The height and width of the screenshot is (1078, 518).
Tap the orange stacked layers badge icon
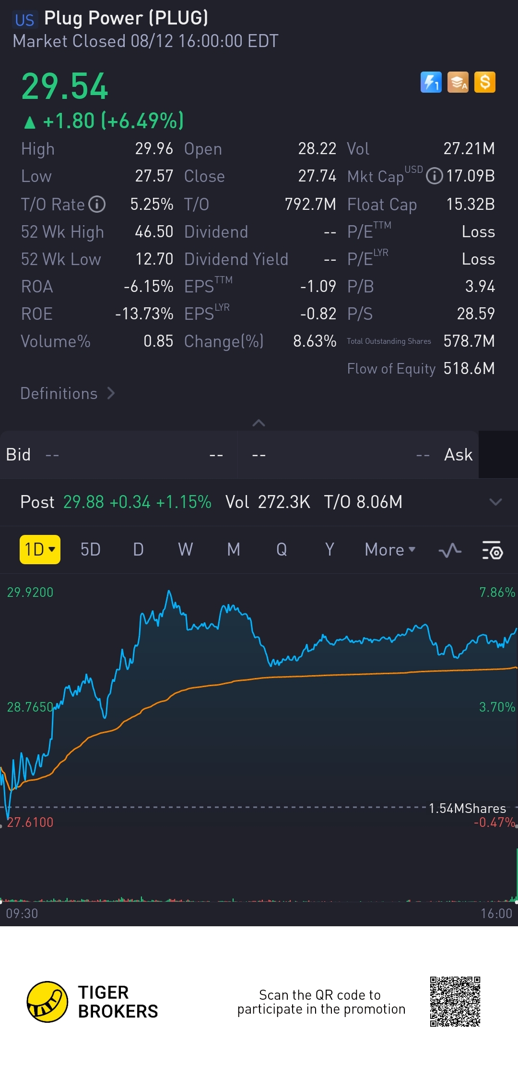pyautogui.click(x=458, y=82)
